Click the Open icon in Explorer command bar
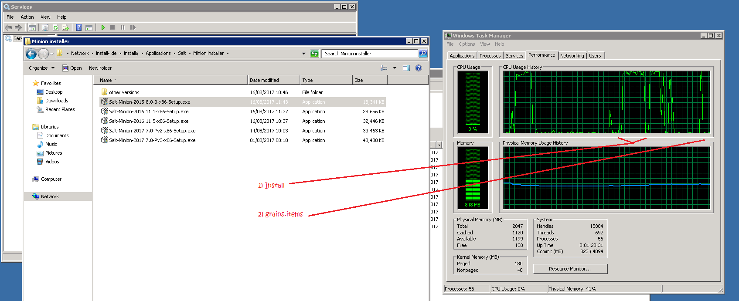Image resolution: width=739 pixels, height=301 pixels. pos(65,68)
